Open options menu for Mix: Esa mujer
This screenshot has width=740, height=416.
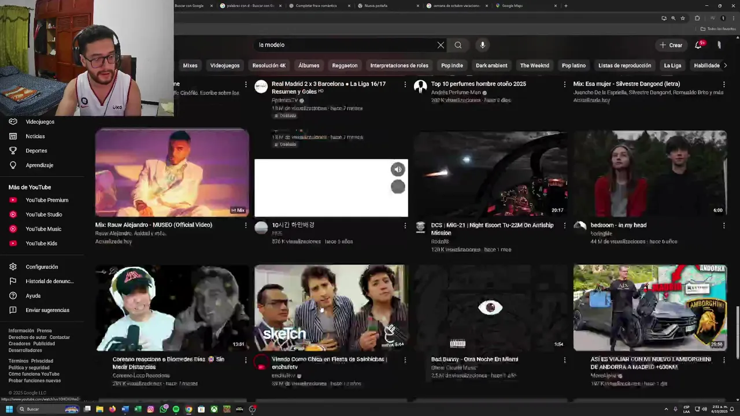pos(724,84)
